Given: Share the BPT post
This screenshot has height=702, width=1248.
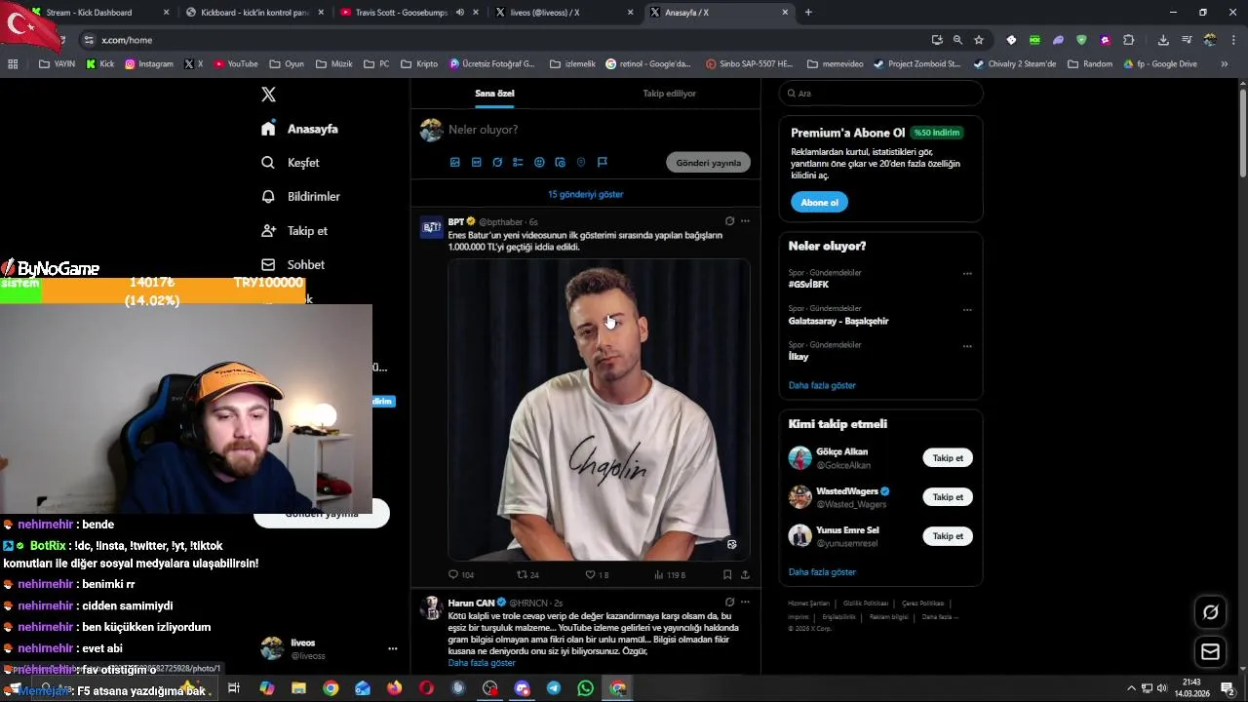Looking at the screenshot, I should point(745,575).
